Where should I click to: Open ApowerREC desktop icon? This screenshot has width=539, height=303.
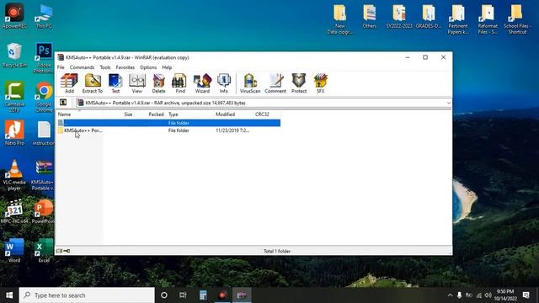coord(14,16)
